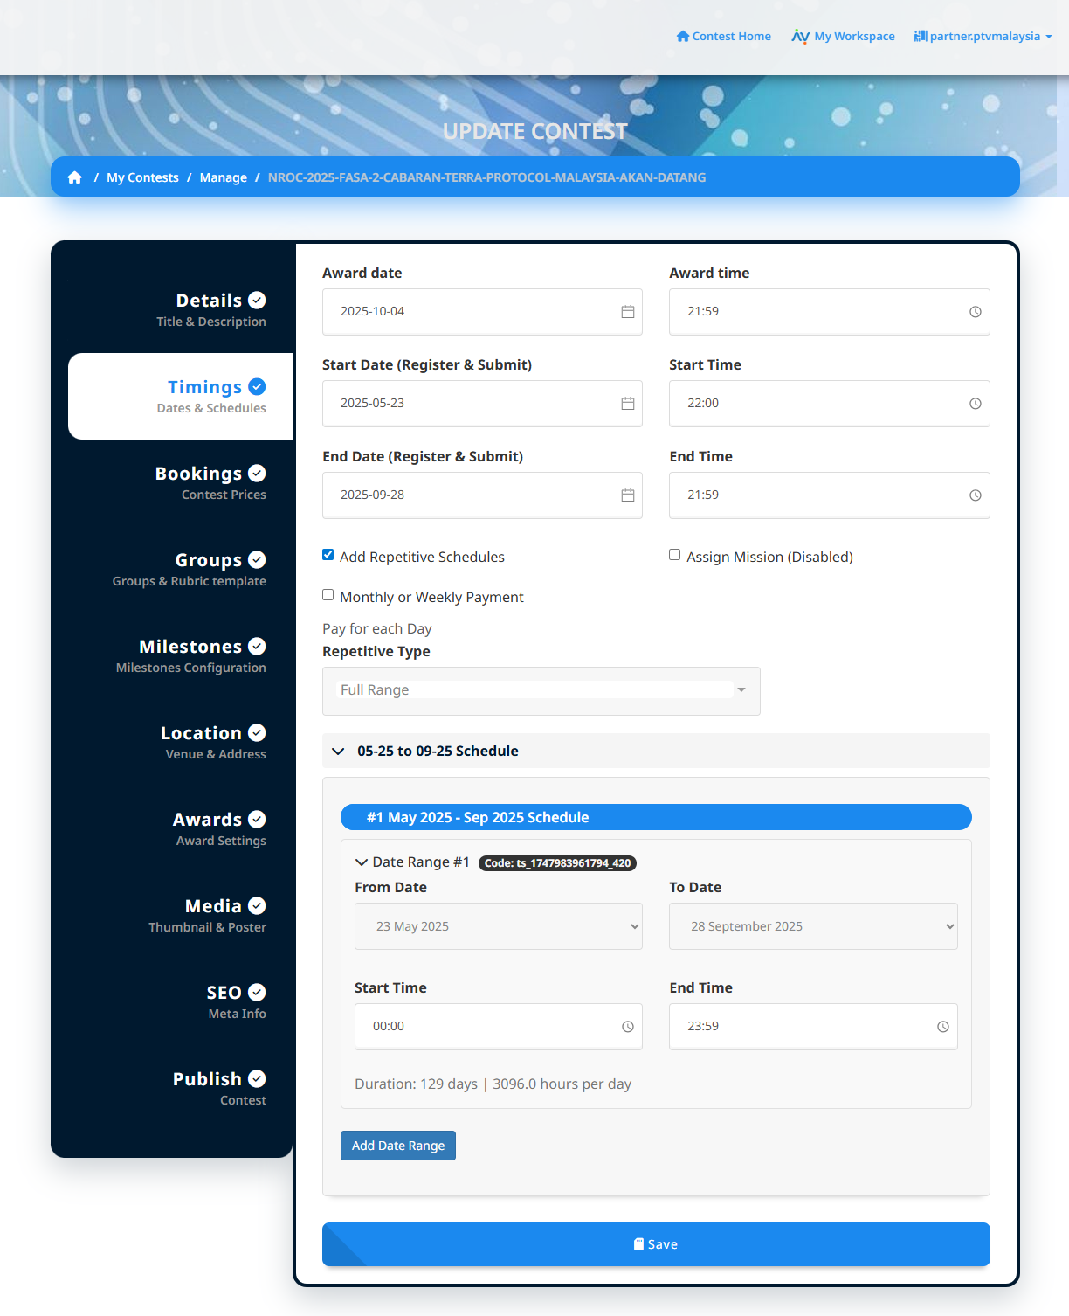Click the home icon in breadcrumb
Viewport: 1069px width, 1316px height.
75,177
